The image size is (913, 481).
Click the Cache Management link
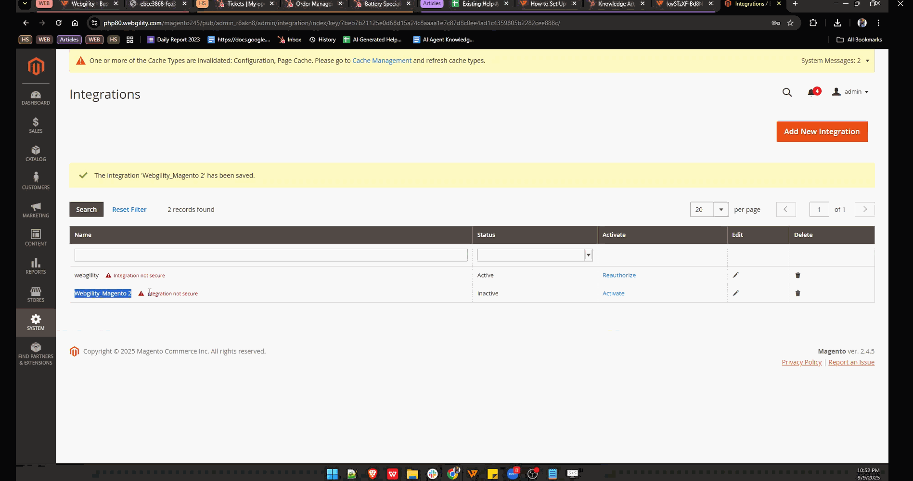[382, 61]
